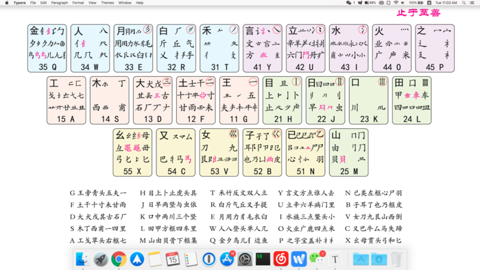The width and height of the screenshot is (480, 270).
Task: Click the W status icon in menu bar
Action: pyautogui.click(x=360, y=3)
